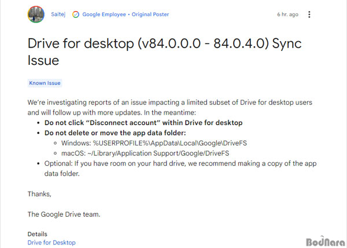The width and height of the screenshot is (347, 248).
Task: Click 'We're investigating reports' paragraph
Action: point(169,108)
